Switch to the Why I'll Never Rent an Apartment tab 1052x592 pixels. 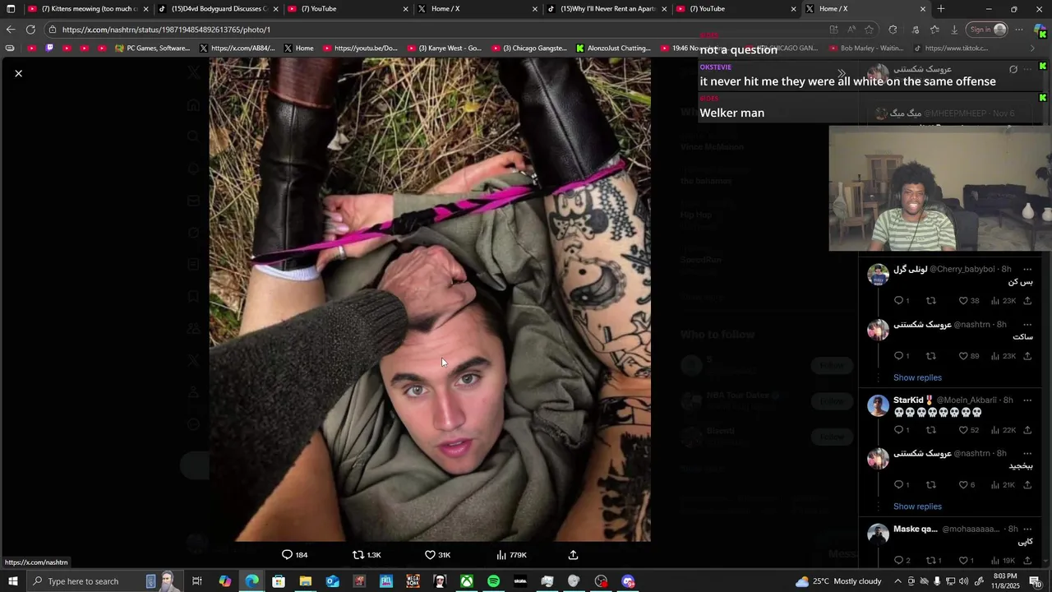606,9
